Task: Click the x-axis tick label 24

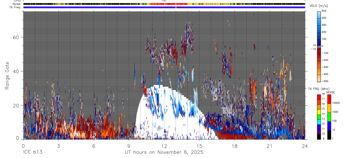Action: click(x=305, y=146)
